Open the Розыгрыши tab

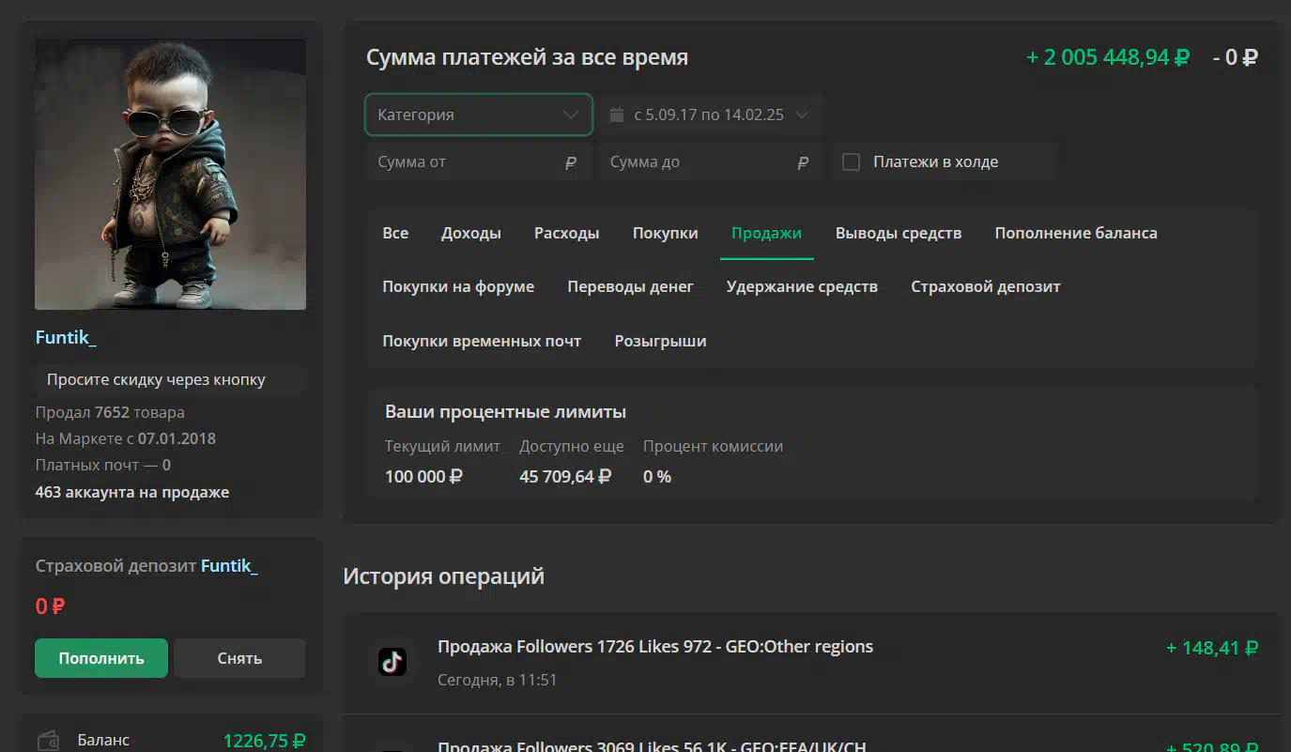coord(660,341)
